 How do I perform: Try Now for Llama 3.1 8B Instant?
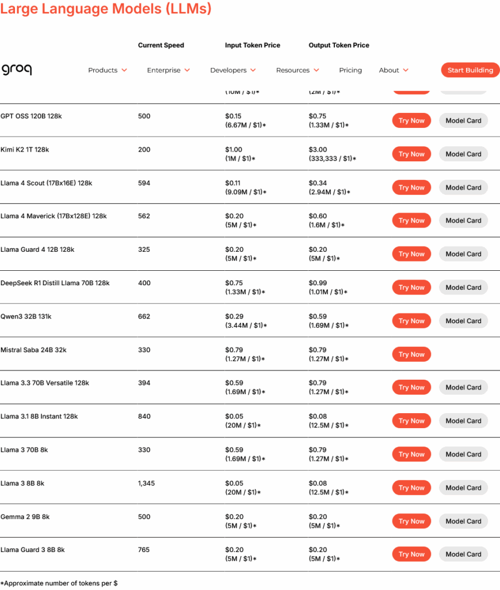(411, 421)
